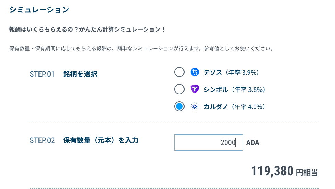
Task: Click the Cardano dotted logo icon
Action: (x=194, y=106)
